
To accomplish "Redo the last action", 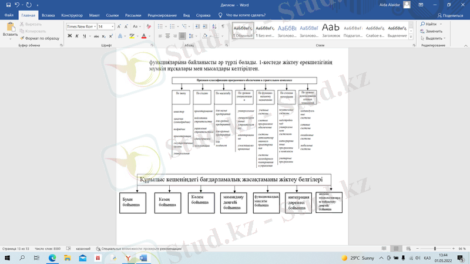I will click(x=29, y=5).
